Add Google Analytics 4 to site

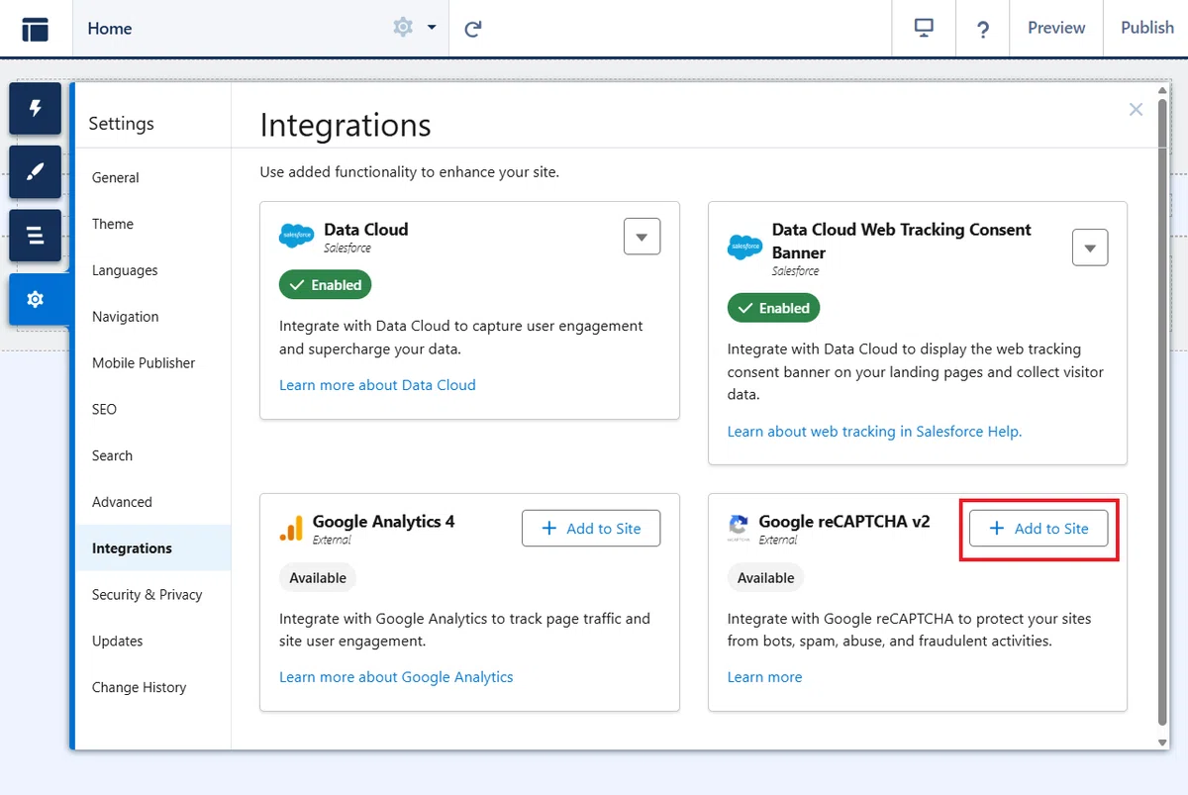[x=591, y=529]
